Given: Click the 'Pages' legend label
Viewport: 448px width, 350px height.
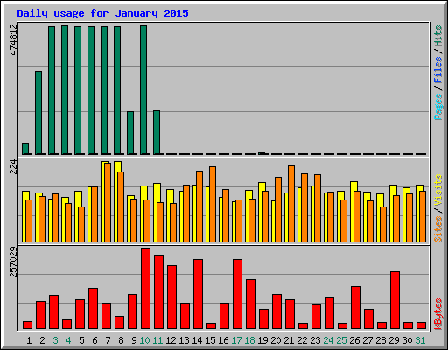Looking at the screenshot, I should [x=437, y=107].
